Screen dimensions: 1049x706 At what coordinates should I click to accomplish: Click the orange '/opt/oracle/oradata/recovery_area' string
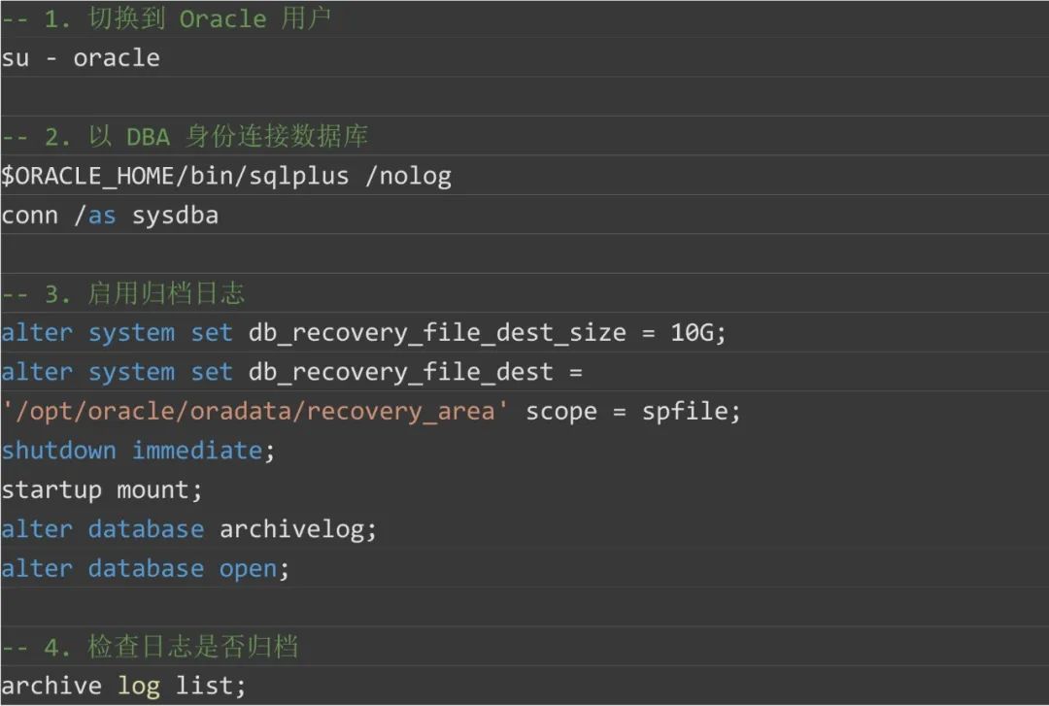click(255, 412)
